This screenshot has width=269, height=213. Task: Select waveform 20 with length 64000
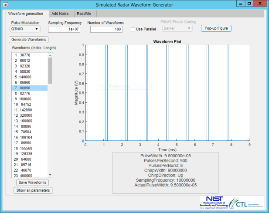click(x=30, y=159)
